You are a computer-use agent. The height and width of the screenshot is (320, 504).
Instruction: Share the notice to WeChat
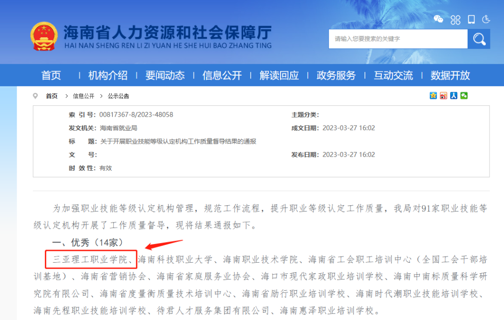463,96
